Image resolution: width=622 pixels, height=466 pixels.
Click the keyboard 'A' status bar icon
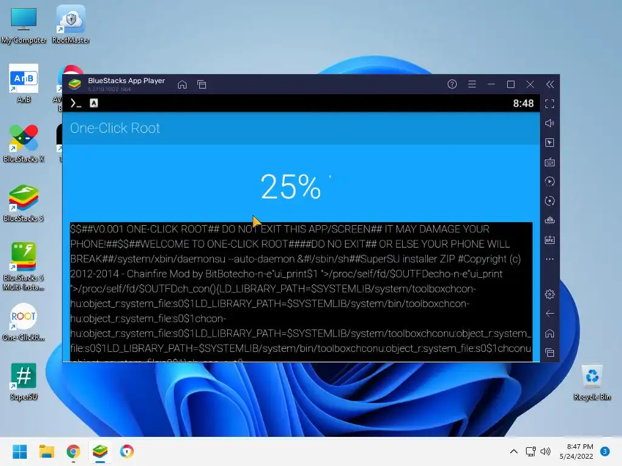(x=94, y=103)
